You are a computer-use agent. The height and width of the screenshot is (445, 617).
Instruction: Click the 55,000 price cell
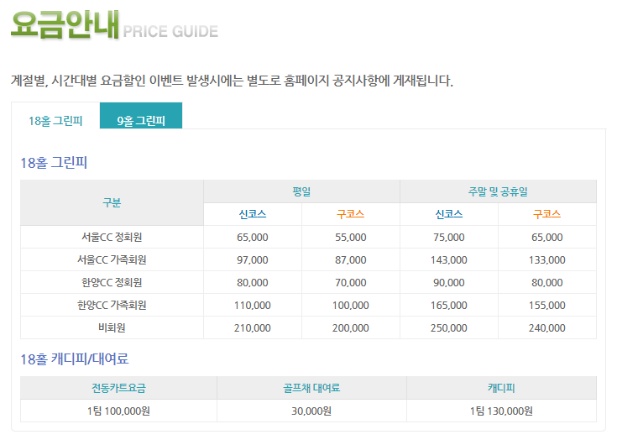[351, 238]
